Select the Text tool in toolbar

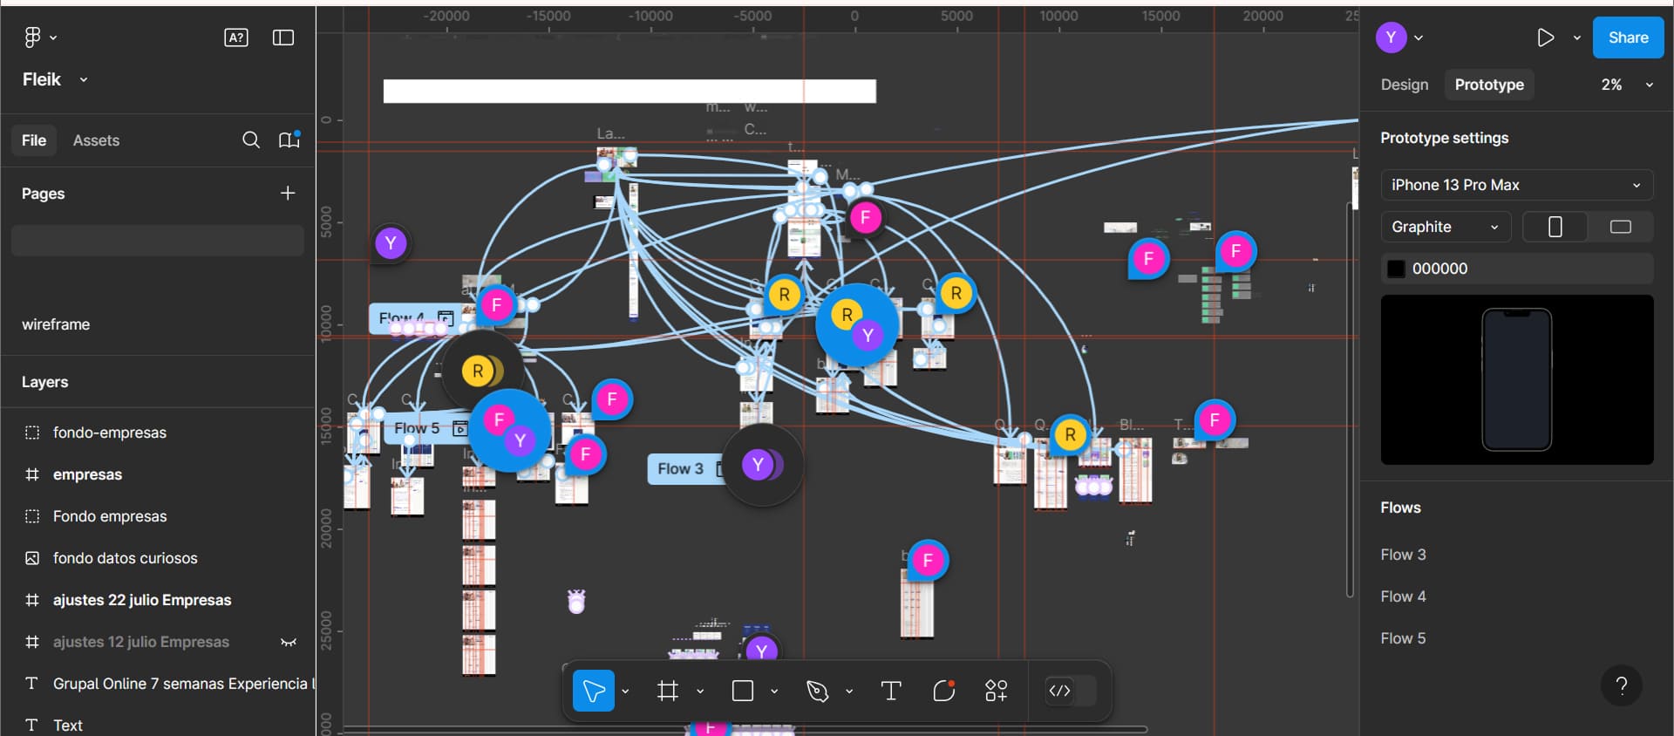pyautogui.click(x=891, y=692)
